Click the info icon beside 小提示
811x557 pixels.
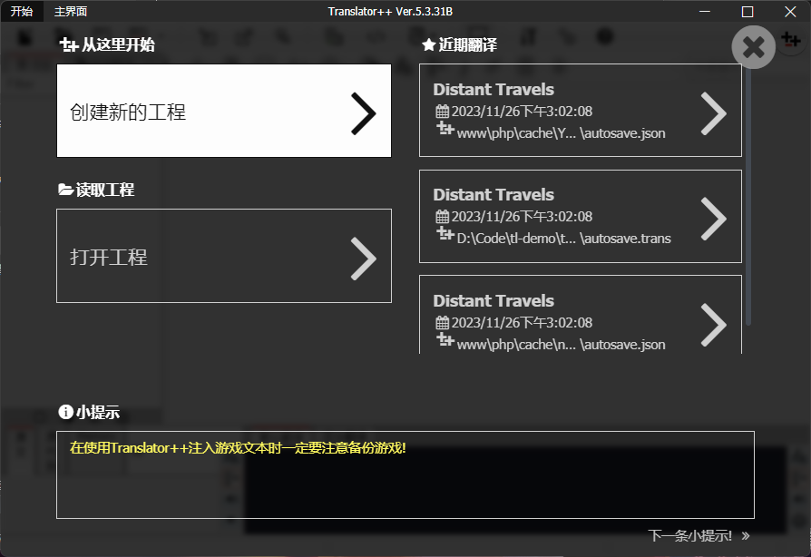click(x=65, y=412)
